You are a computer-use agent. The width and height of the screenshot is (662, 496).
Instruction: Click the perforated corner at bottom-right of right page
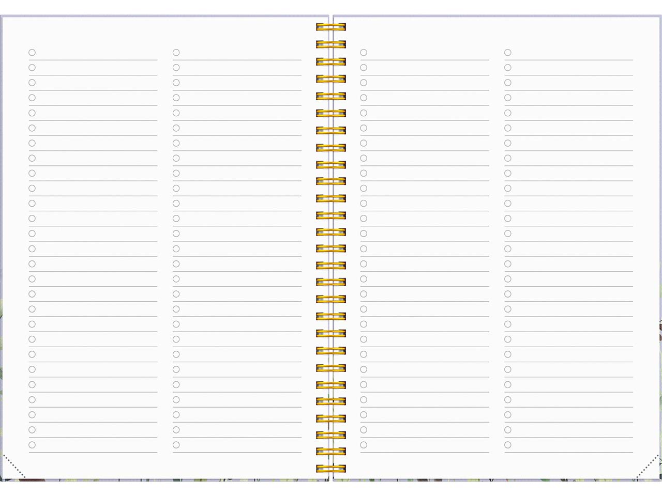click(648, 466)
